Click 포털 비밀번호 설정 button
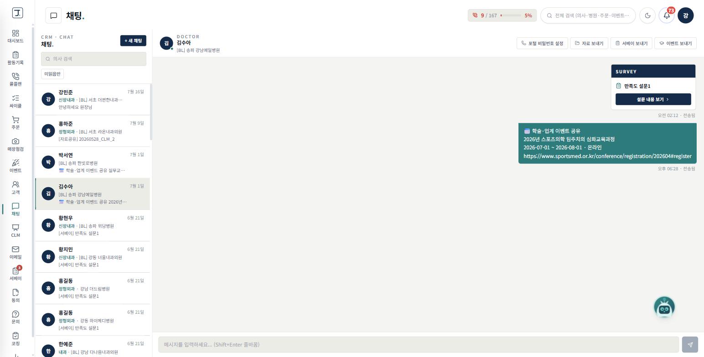The height and width of the screenshot is (357, 704). 542,43
